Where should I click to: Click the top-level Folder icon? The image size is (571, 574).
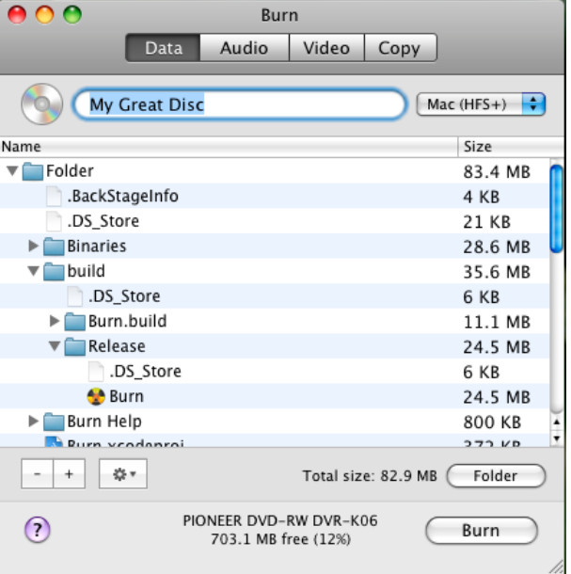pyautogui.click(x=33, y=171)
